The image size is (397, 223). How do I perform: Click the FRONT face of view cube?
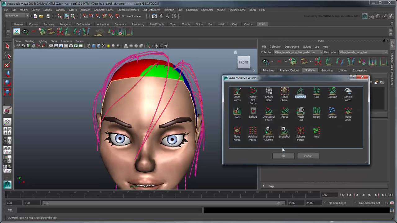click(243, 62)
